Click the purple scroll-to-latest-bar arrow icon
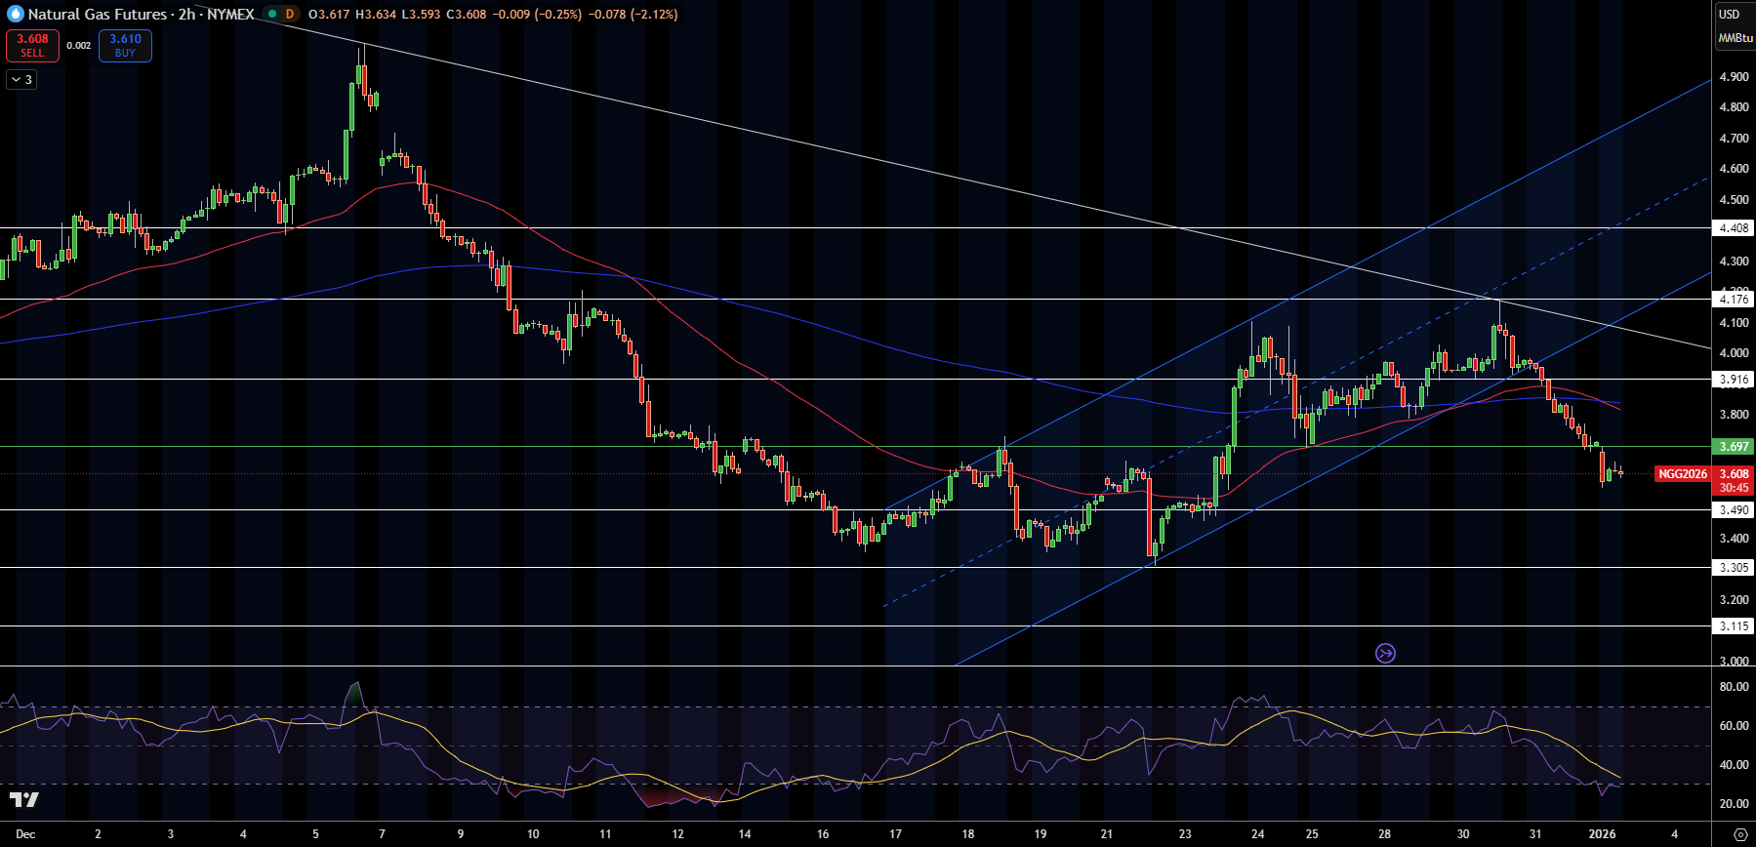 (x=1385, y=653)
